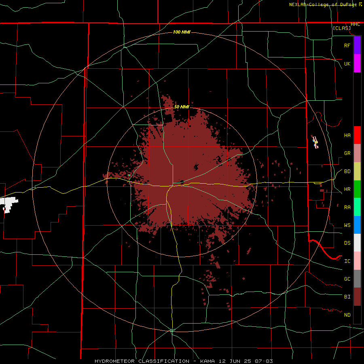Image resolution: width=364 pixels, height=364 pixels.
Task: Click the '07:03' timestamp
Action: pyautogui.click(x=263, y=361)
